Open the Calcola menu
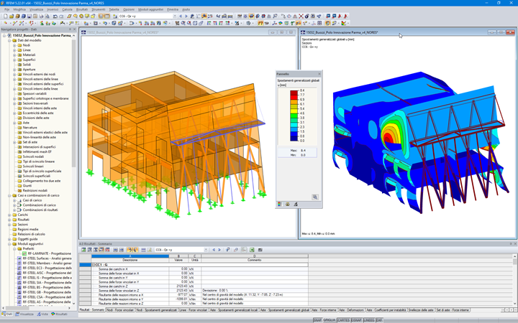Screen dimensions: 518x323 click(67, 9)
